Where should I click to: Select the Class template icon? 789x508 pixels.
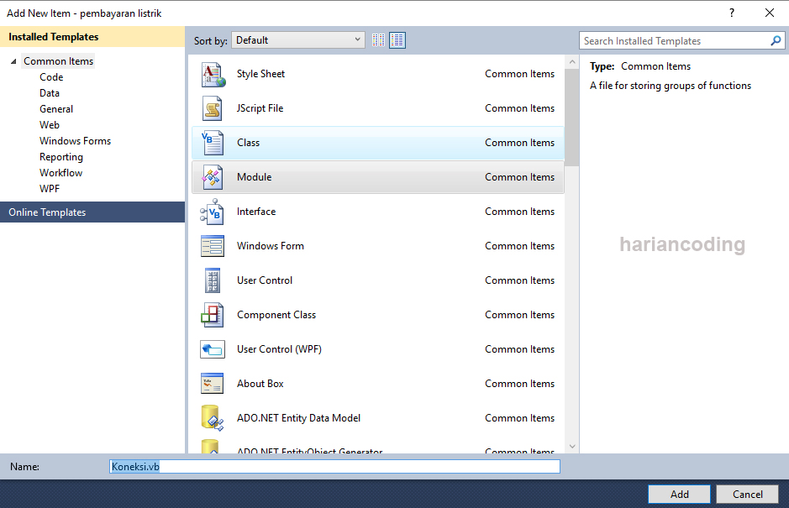pos(213,143)
